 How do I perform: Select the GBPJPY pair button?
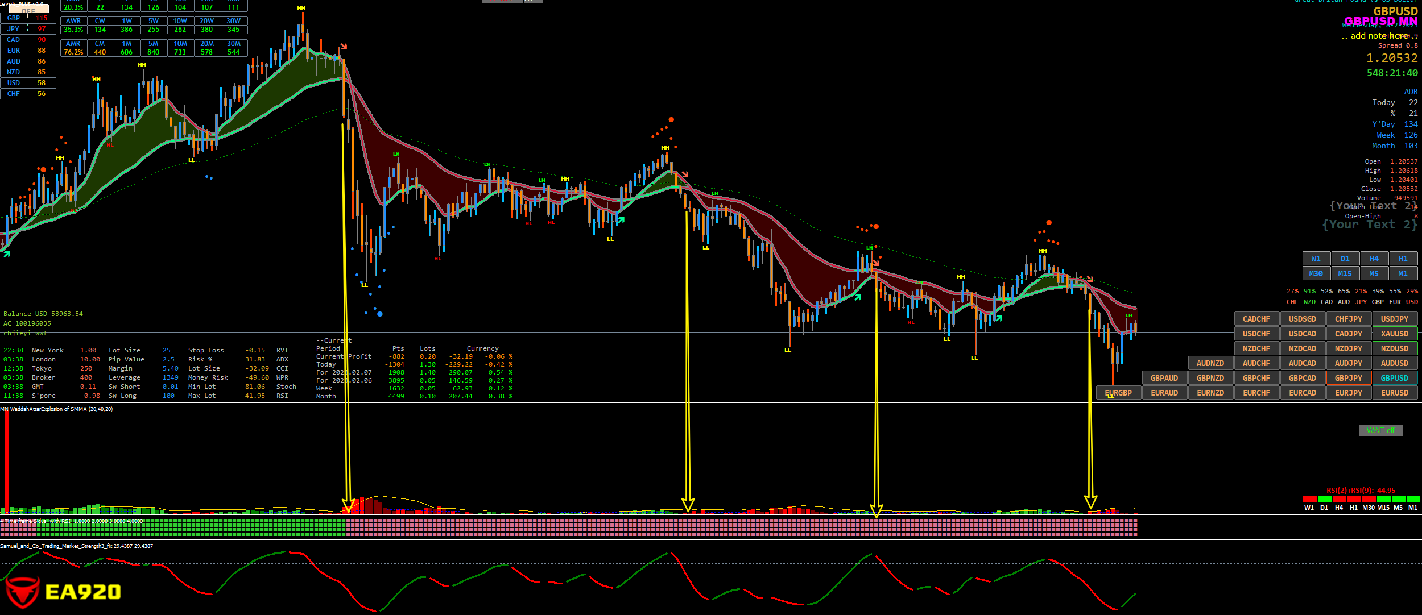[1348, 378]
